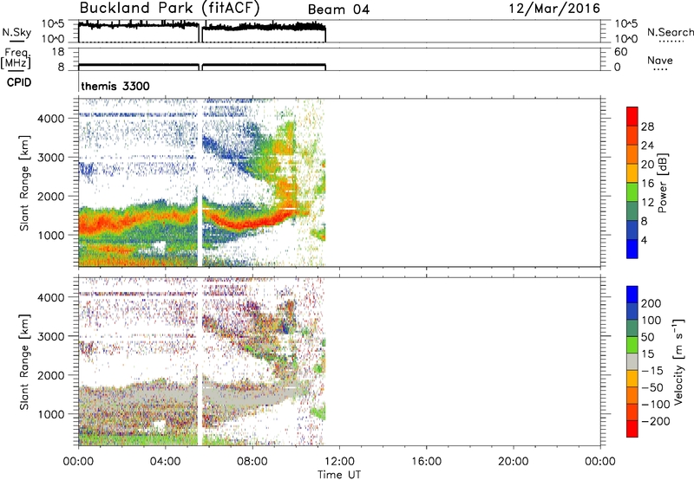Click the 'Power [dB]' colorbar label
The image size is (694, 480).
(x=663, y=183)
